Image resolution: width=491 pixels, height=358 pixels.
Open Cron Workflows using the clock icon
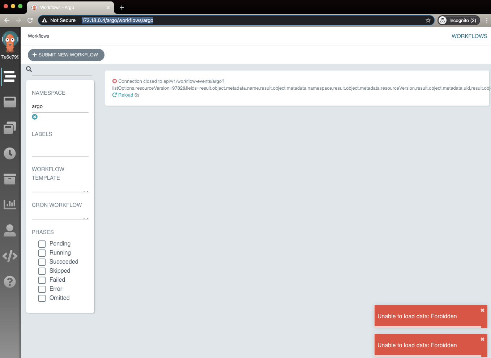pos(10,153)
